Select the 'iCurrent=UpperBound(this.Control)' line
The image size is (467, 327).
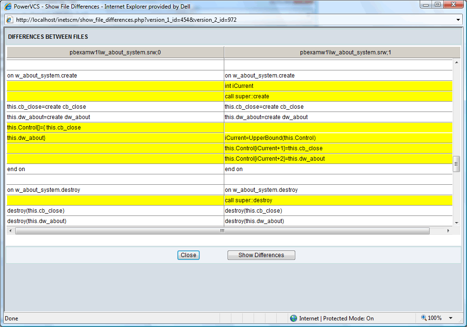click(x=338, y=138)
